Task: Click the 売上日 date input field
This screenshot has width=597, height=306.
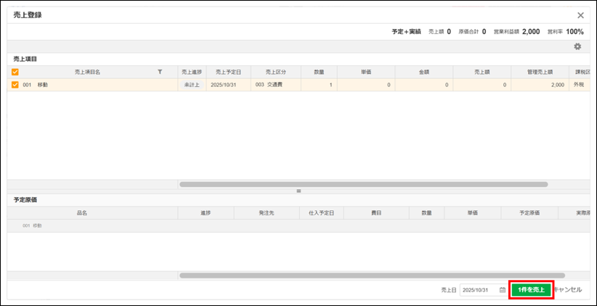Action: pyautogui.click(x=484, y=289)
